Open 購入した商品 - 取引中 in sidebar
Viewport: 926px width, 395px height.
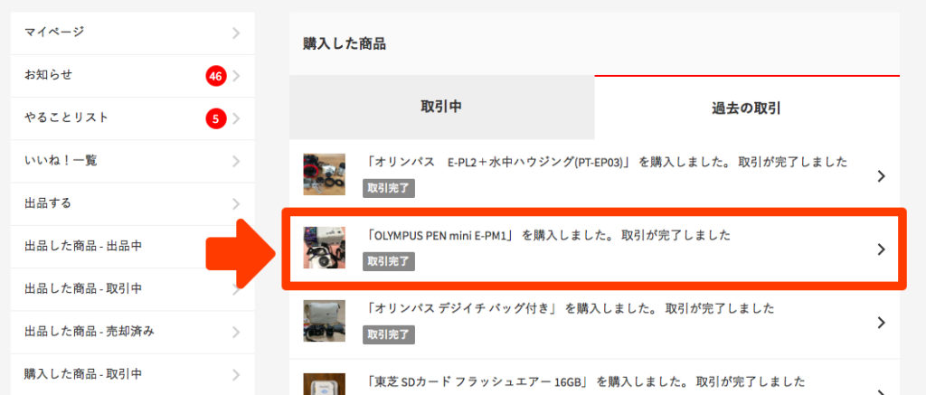click(x=132, y=374)
